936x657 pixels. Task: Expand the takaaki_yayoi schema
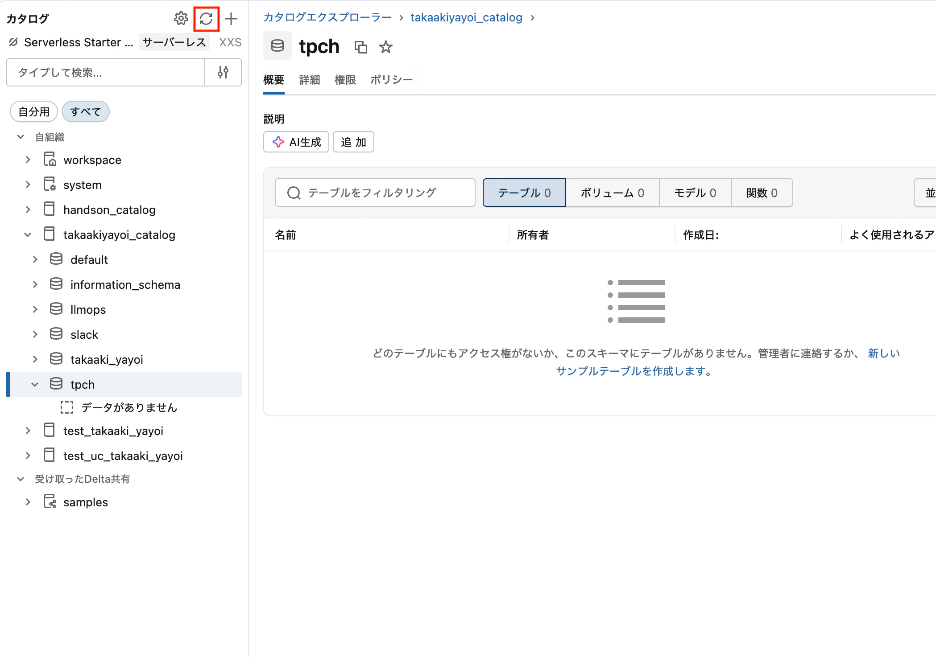tap(35, 359)
